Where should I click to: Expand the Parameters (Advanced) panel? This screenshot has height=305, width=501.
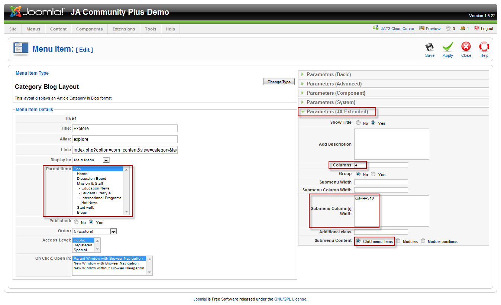tap(334, 84)
